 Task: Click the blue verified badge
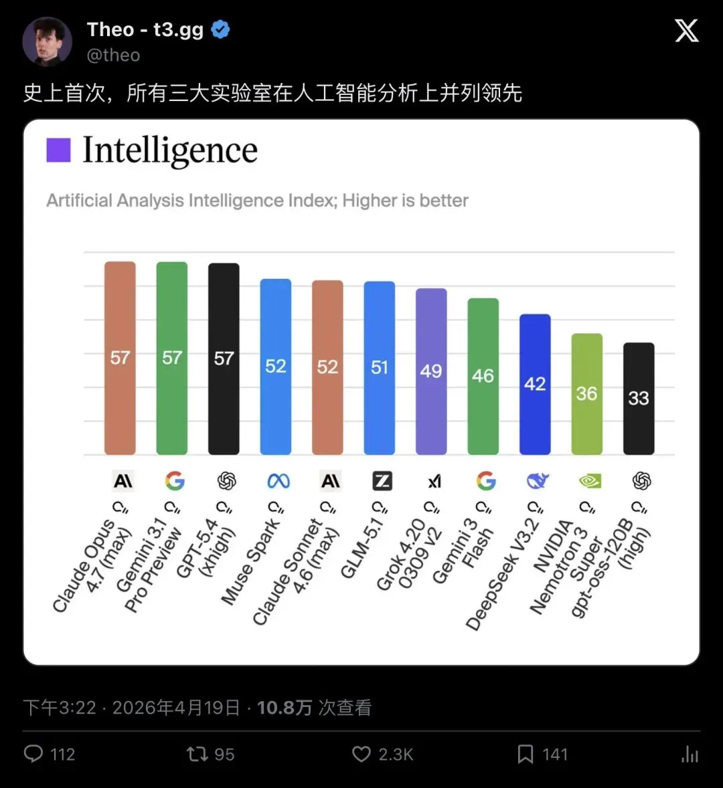[220, 29]
